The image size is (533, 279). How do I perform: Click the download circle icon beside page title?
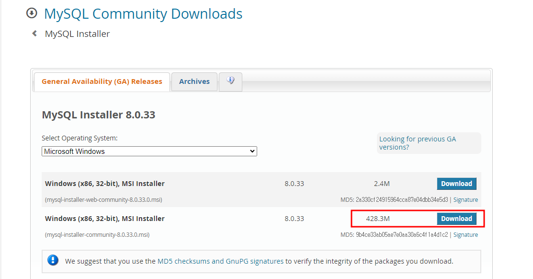32,13
